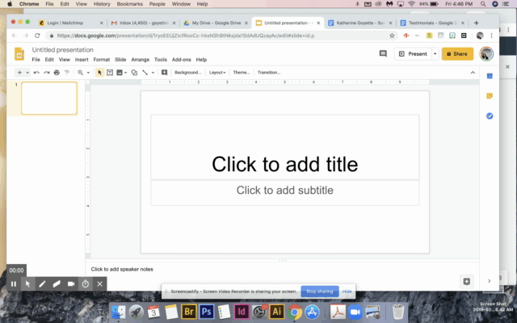Click the Theme... button

point(242,73)
